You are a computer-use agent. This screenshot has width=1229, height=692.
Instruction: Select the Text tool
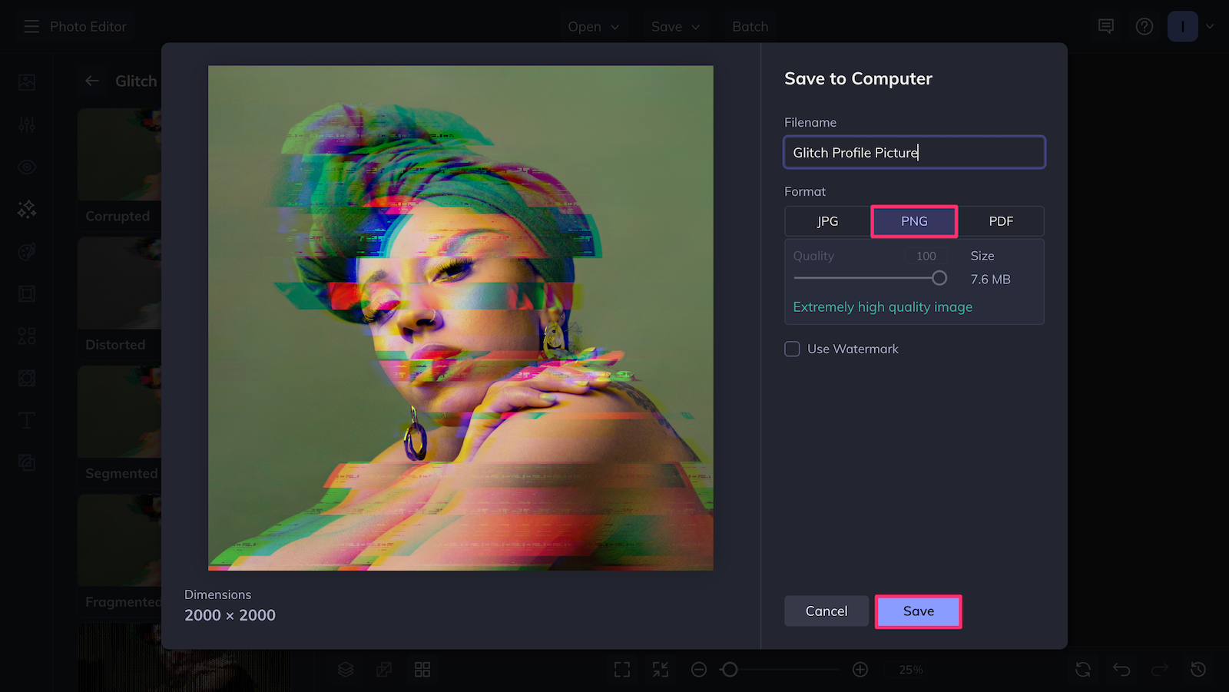[x=27, y=420]
